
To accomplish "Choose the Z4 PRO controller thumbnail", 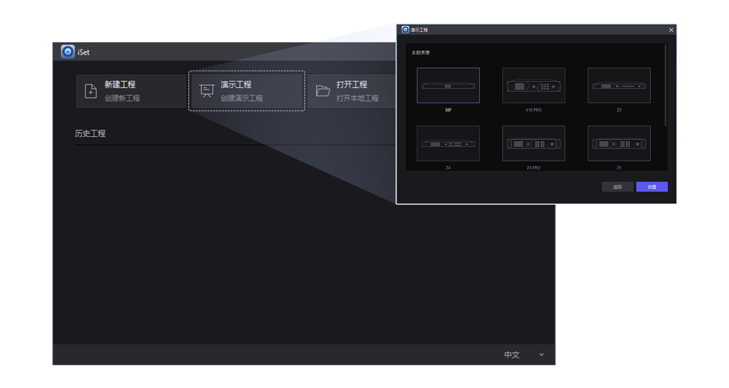I will pos(534,144).
